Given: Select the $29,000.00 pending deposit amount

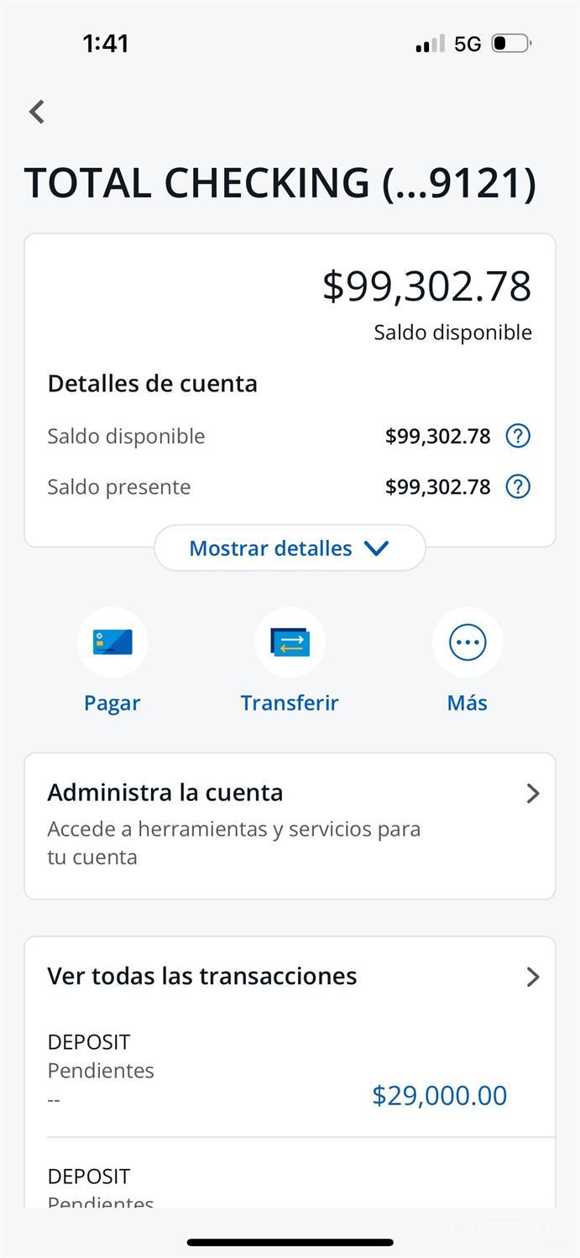Looking at the screenshot, I should 440,1095.
